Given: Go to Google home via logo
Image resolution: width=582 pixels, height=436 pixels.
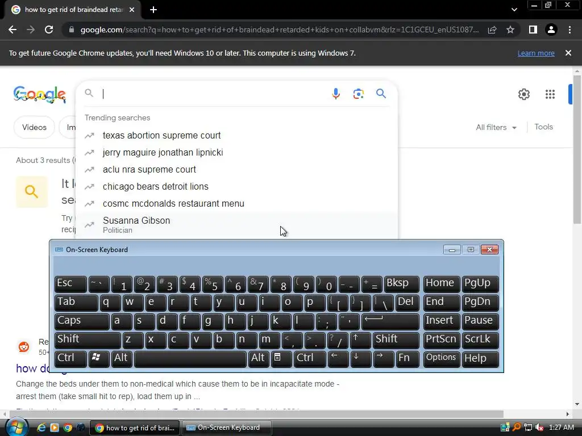Looking at the screenshot, I should [x=40, y=94].
